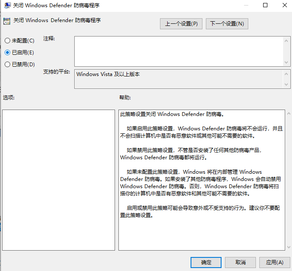Click the Windows Vista 及以上版本 platform text
This screenshot has width=292, height=271.
click(x=108, y=74)
